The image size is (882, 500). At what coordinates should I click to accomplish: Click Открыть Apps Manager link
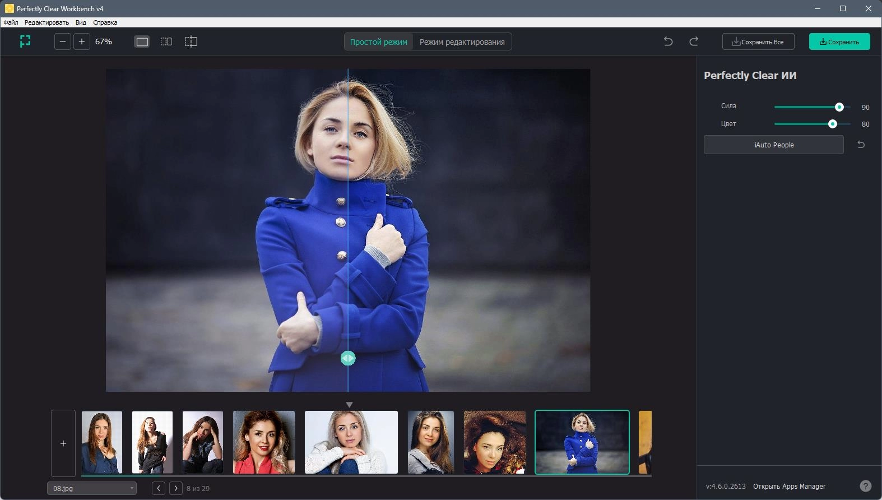coord(789,487)
